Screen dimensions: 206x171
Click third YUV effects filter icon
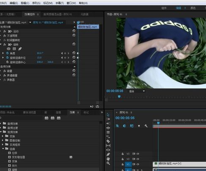tap(59, 118)
